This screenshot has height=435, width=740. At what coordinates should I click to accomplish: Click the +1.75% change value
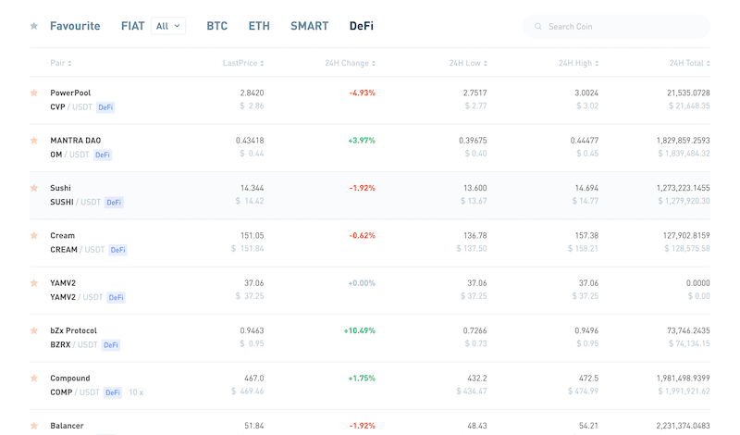pos(362,379)
